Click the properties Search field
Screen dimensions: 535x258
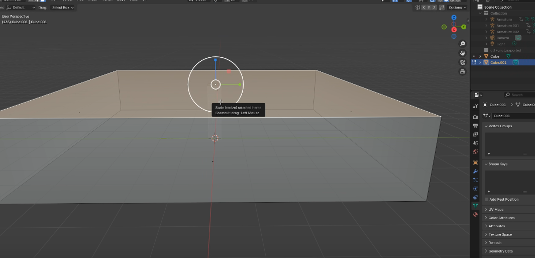(520, 95)
